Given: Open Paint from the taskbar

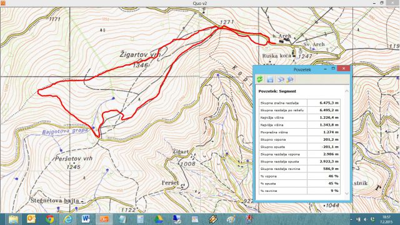Looking at the screenshot, I should click(231, 219).
